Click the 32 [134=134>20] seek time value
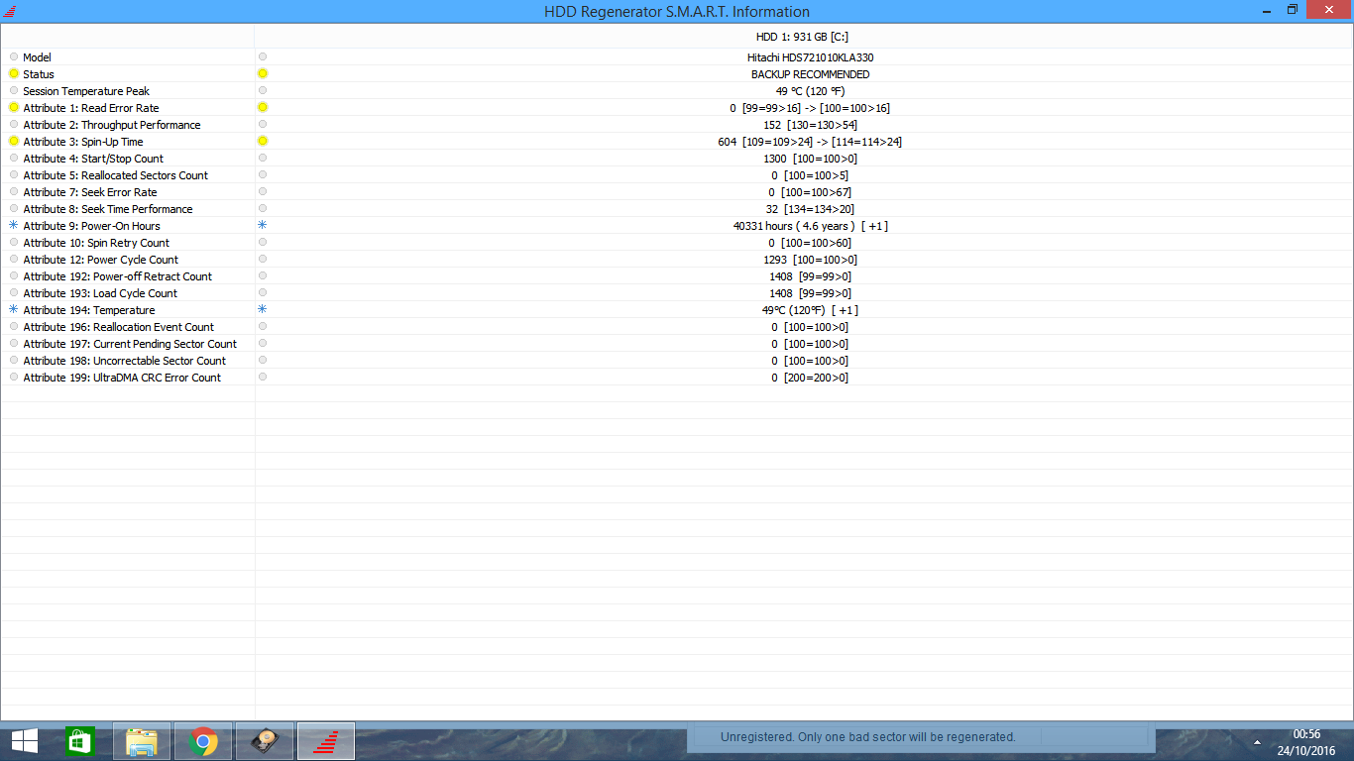 pos(810,209)
